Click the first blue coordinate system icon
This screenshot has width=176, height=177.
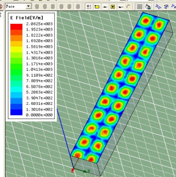(x=158, y=7)
